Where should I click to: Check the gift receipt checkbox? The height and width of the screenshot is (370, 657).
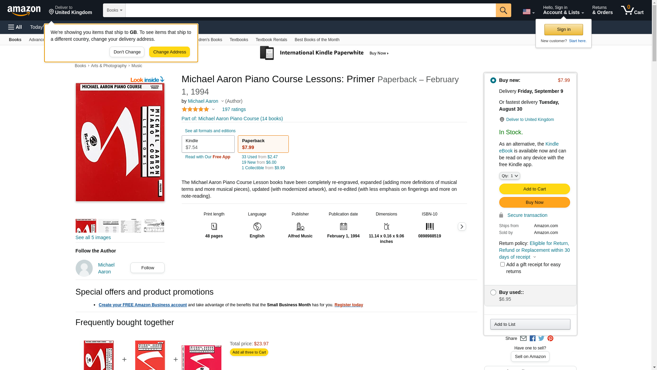502,264
